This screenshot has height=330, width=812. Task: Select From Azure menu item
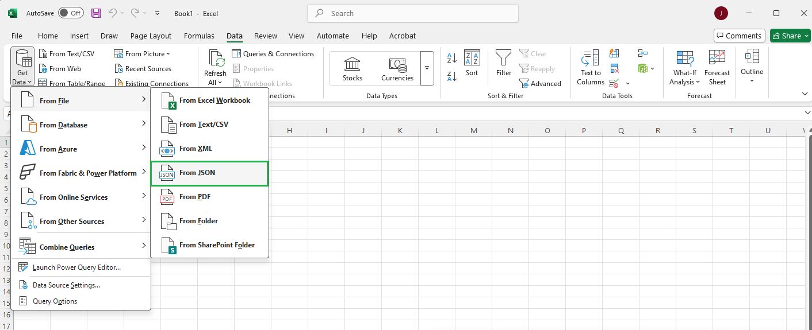pos(81,149)
